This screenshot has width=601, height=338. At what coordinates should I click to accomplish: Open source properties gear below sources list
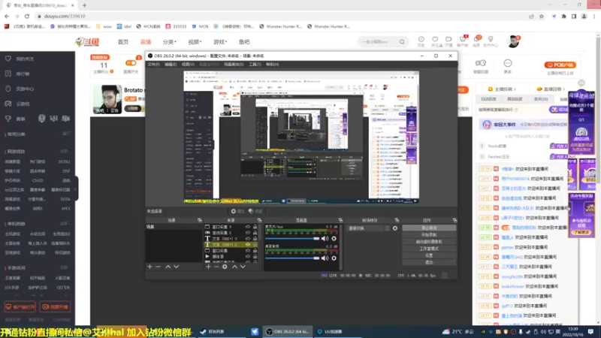[225, 267]
